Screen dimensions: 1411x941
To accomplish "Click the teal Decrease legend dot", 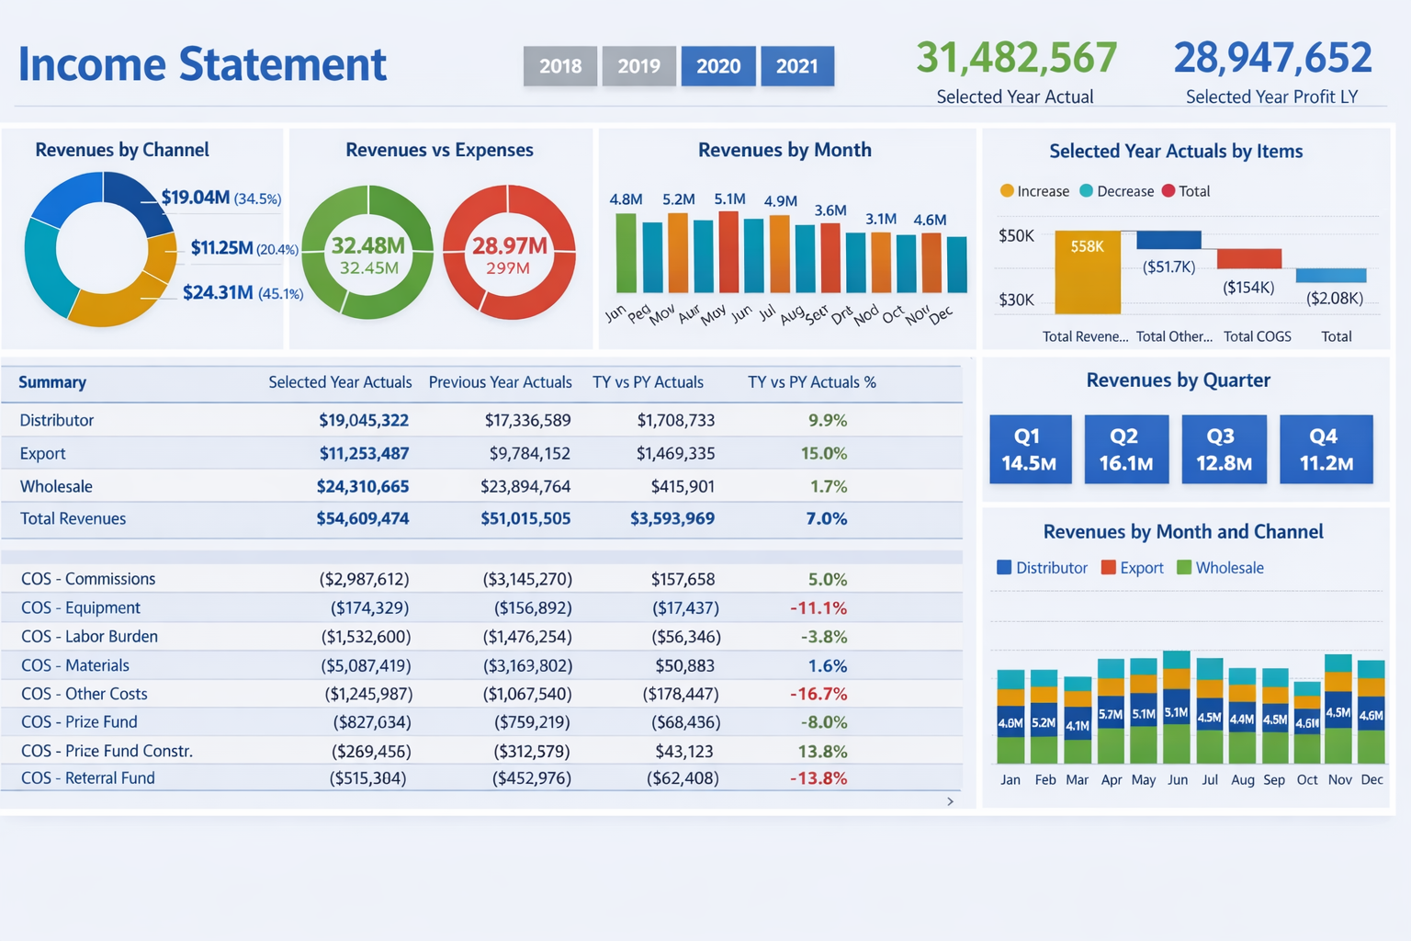I will (x=1087, y=191).
